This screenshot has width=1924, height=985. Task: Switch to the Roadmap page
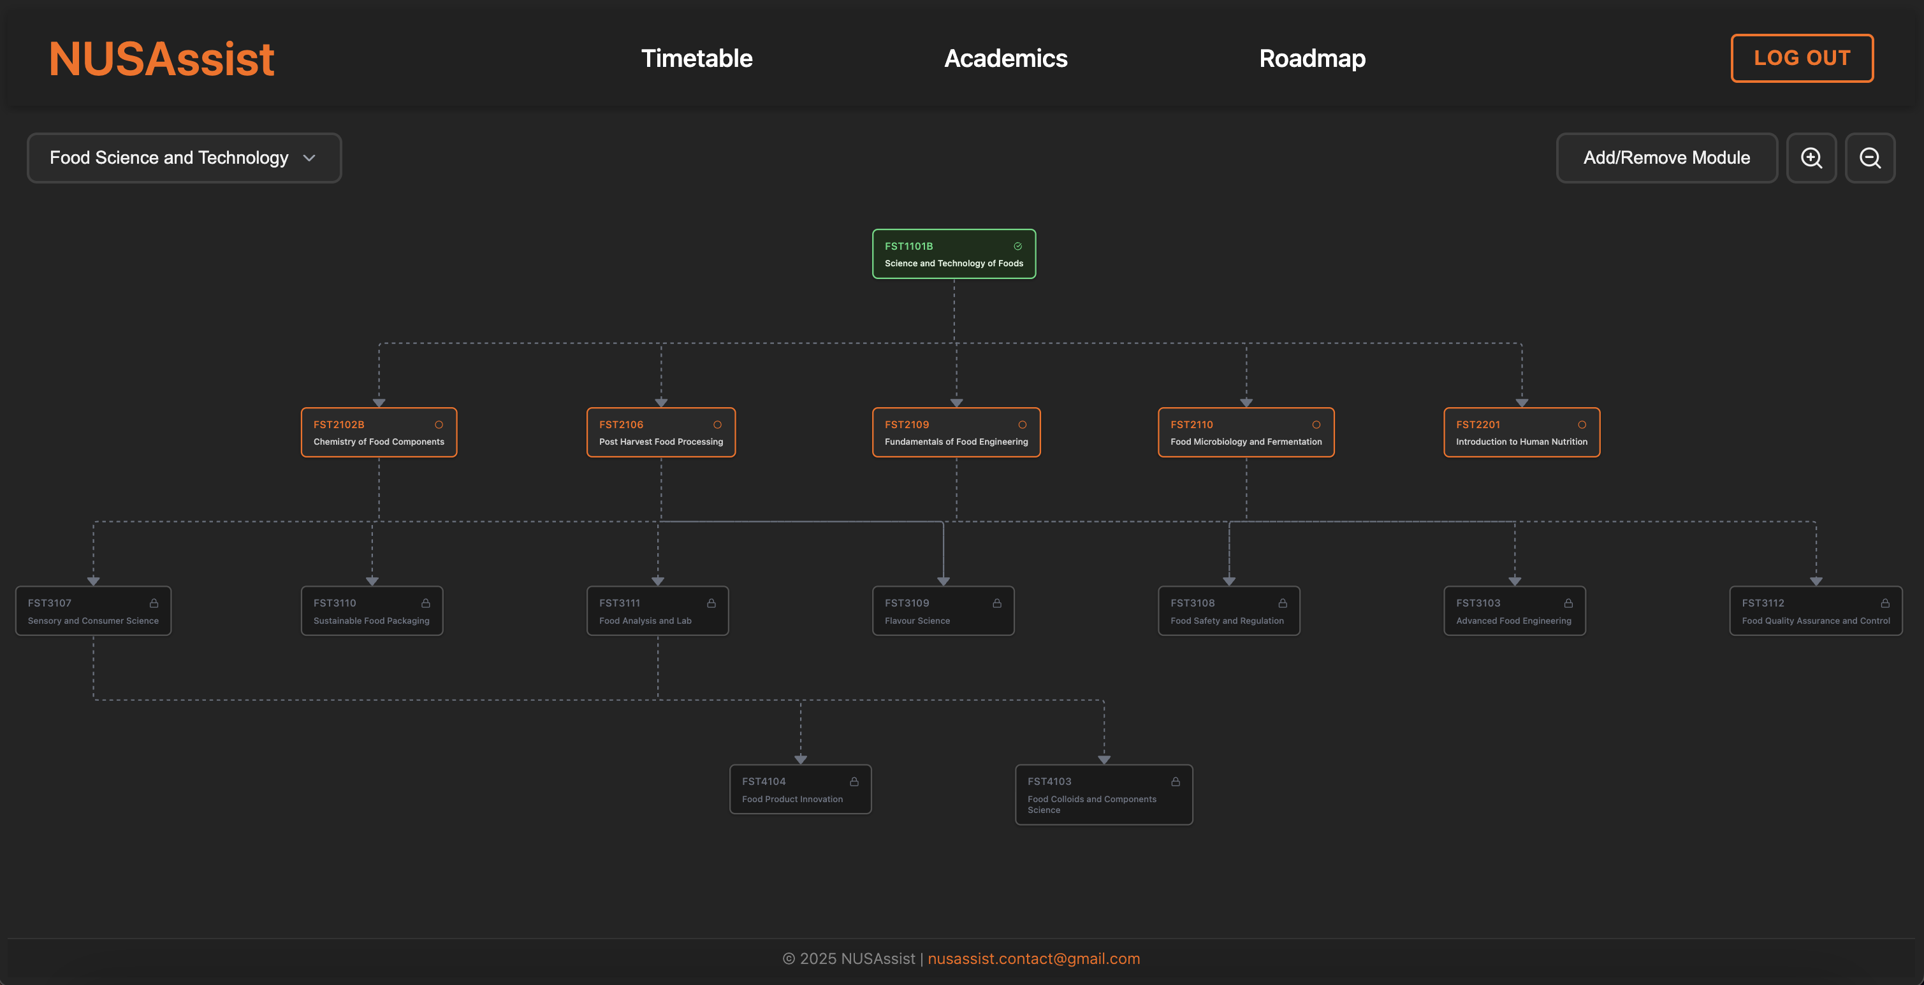(1312, 58)
